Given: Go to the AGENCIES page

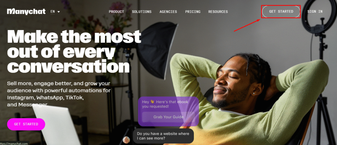Looking at the screenshot, I should point(168,11).
